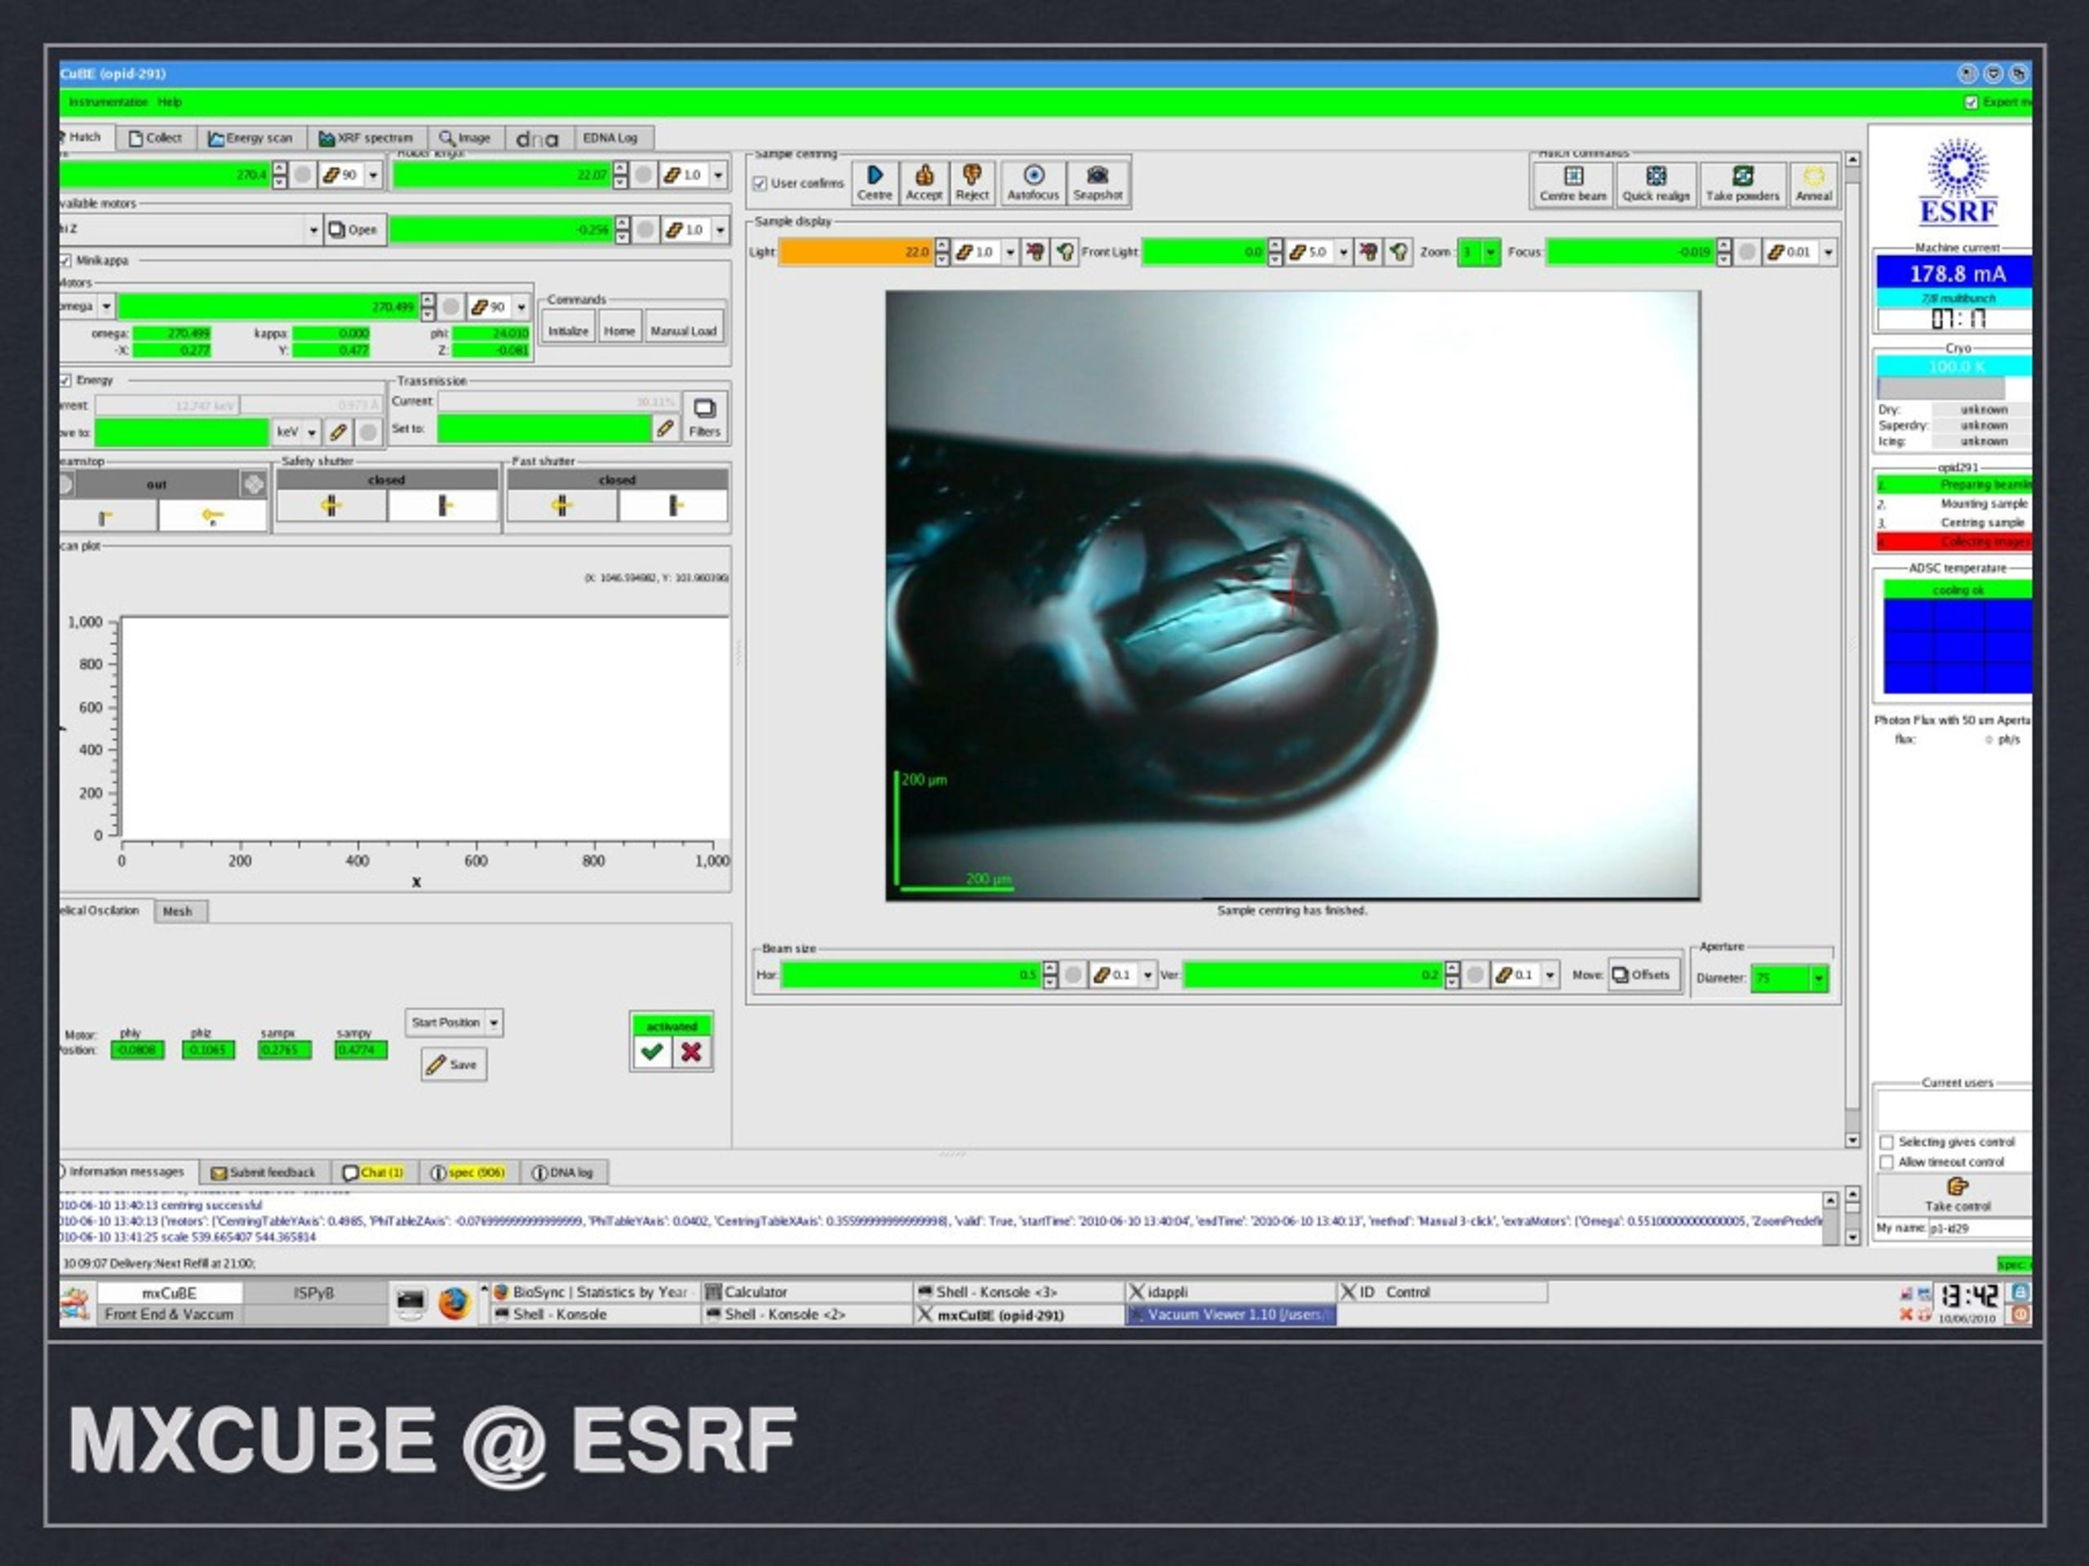This screenshot has height=1566, width=2089.
Task: Apply the energy value with pencil icon
Action: click(338, 432)
